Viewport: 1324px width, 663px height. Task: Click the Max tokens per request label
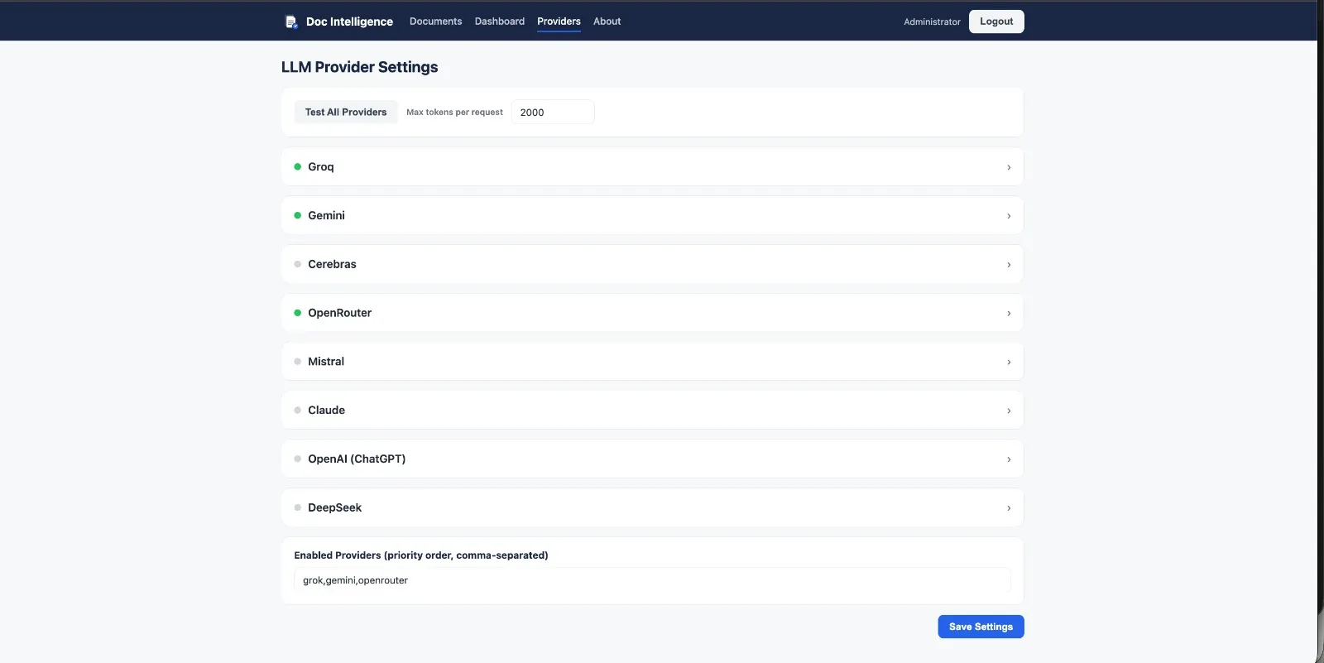pos(454,112)
